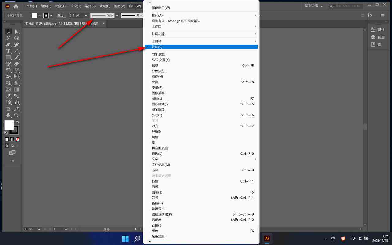Select the Curvature tool
Screen dimensions: 392x245
coord(17,45)
